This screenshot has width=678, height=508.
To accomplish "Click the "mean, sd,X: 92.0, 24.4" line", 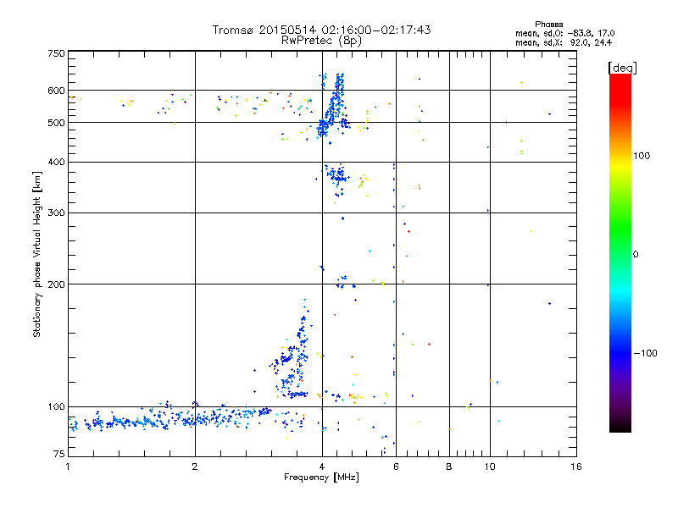I will (564, 43).
